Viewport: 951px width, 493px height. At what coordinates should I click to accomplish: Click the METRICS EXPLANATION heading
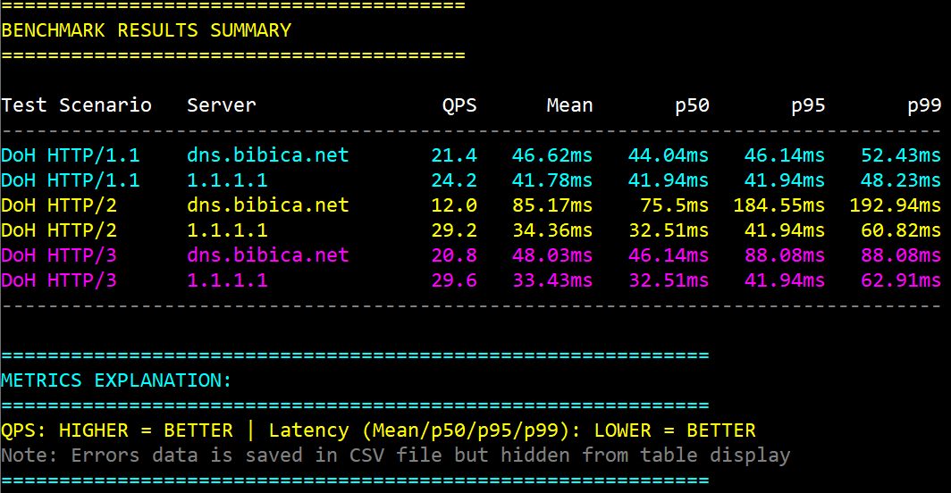[116, 380]
